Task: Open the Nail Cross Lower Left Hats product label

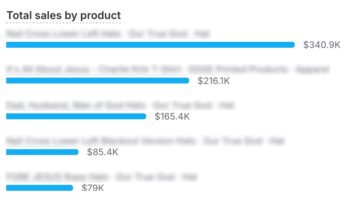Action: click(x=108, y=33)
